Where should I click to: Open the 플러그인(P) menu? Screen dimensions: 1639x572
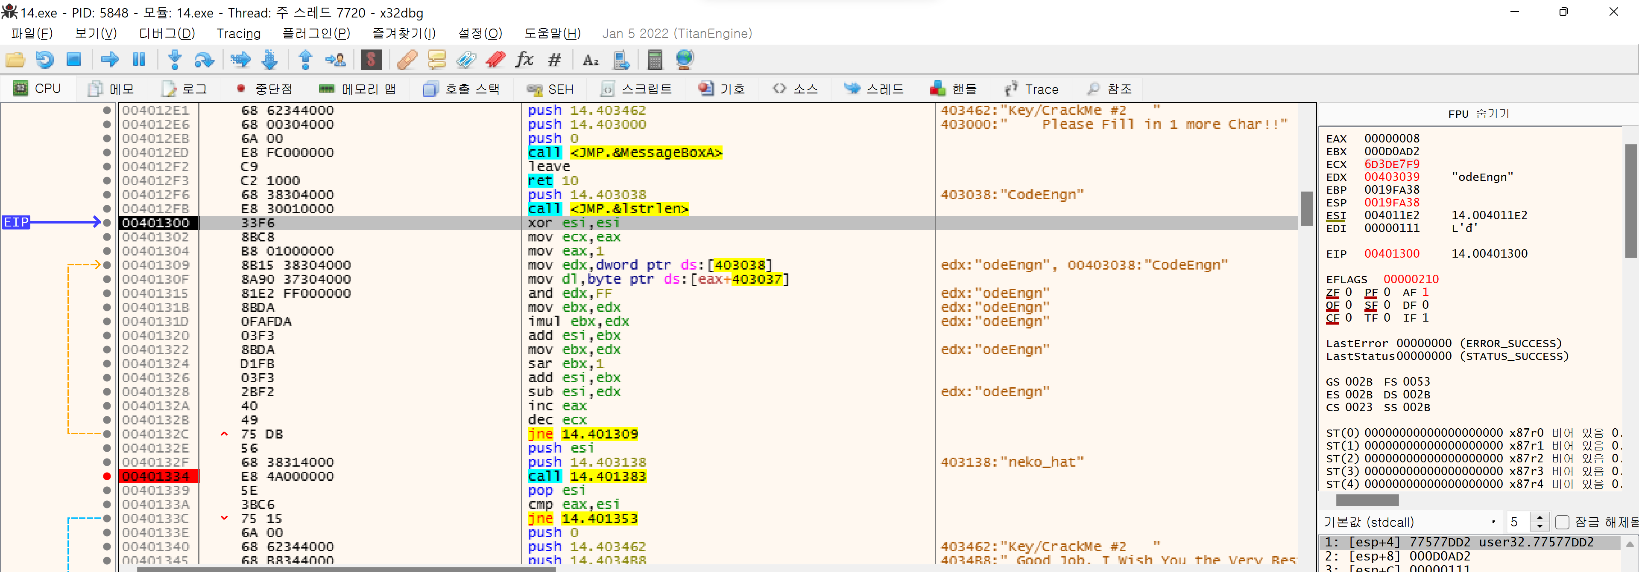[x=316, y=33]
